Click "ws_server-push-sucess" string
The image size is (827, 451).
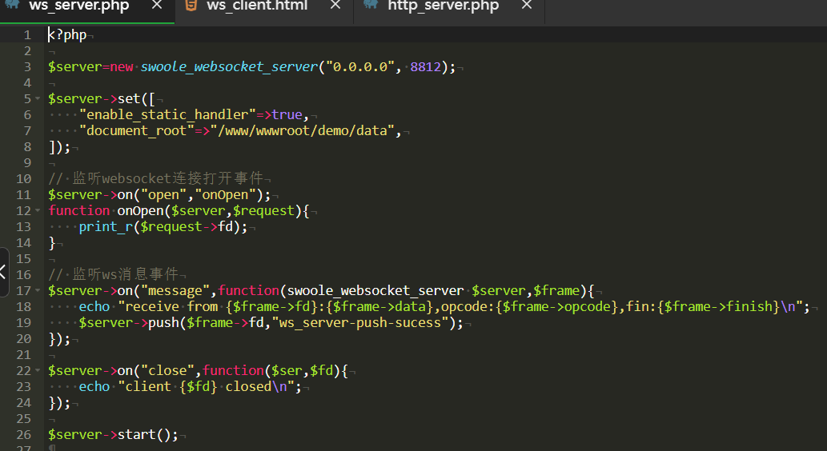click(x=364, y=323)
